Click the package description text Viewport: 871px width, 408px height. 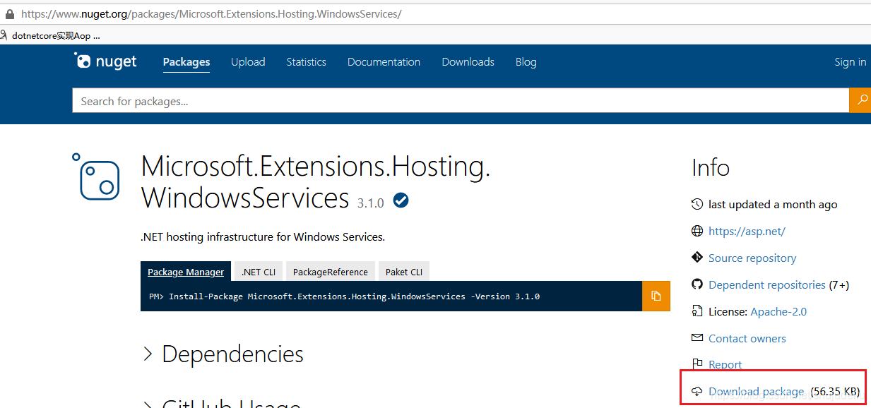[263, 236]
